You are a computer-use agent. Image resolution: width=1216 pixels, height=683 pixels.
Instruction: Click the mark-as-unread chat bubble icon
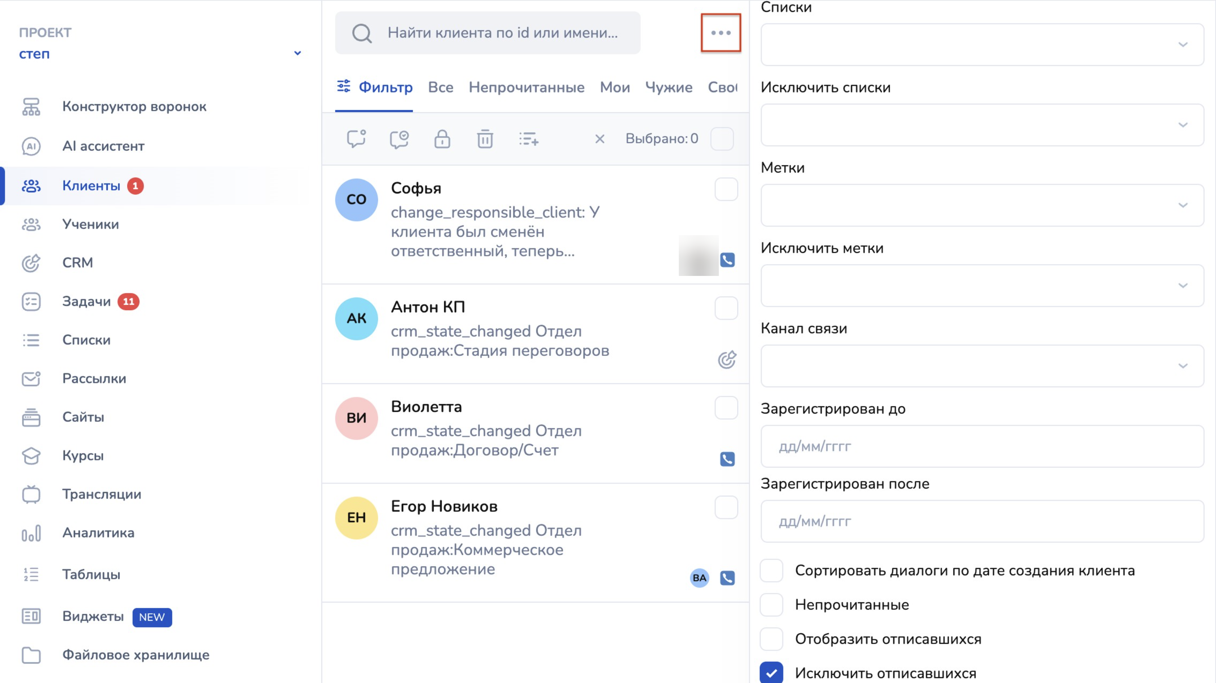pyautogui.click(x=356, y=139)
